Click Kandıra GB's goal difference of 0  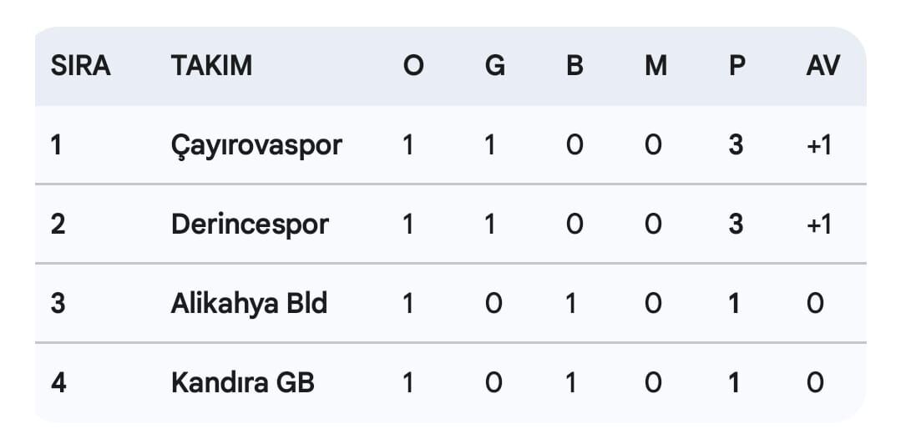[815, 382]
